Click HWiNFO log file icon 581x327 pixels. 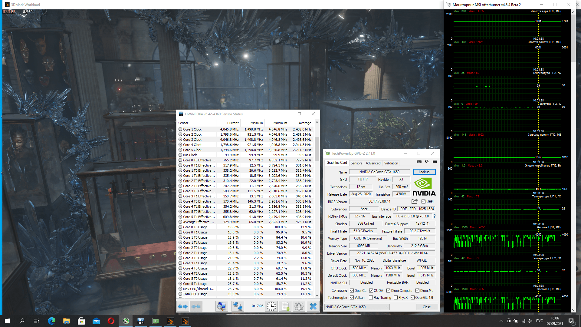285,306
